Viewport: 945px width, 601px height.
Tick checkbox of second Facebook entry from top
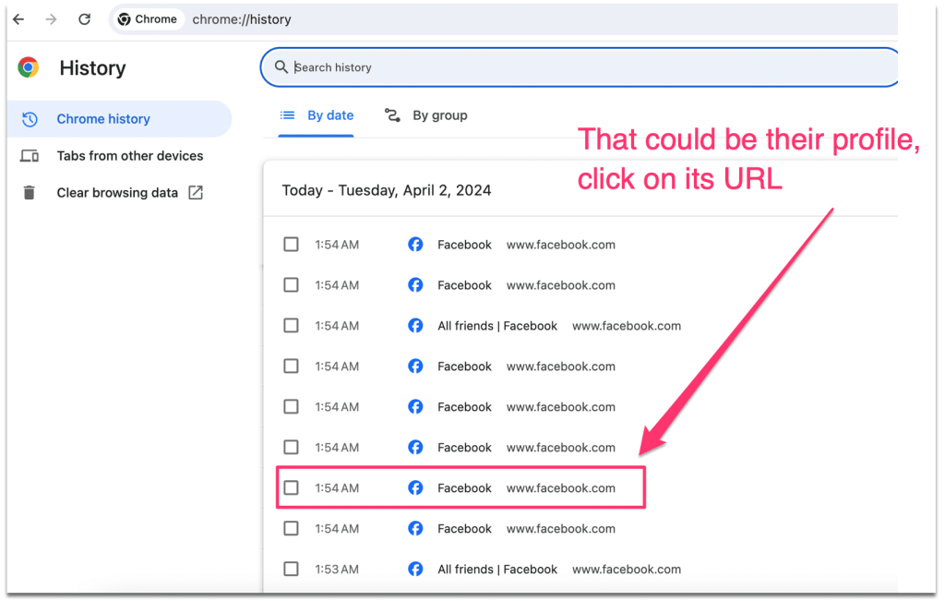(291, 285)
